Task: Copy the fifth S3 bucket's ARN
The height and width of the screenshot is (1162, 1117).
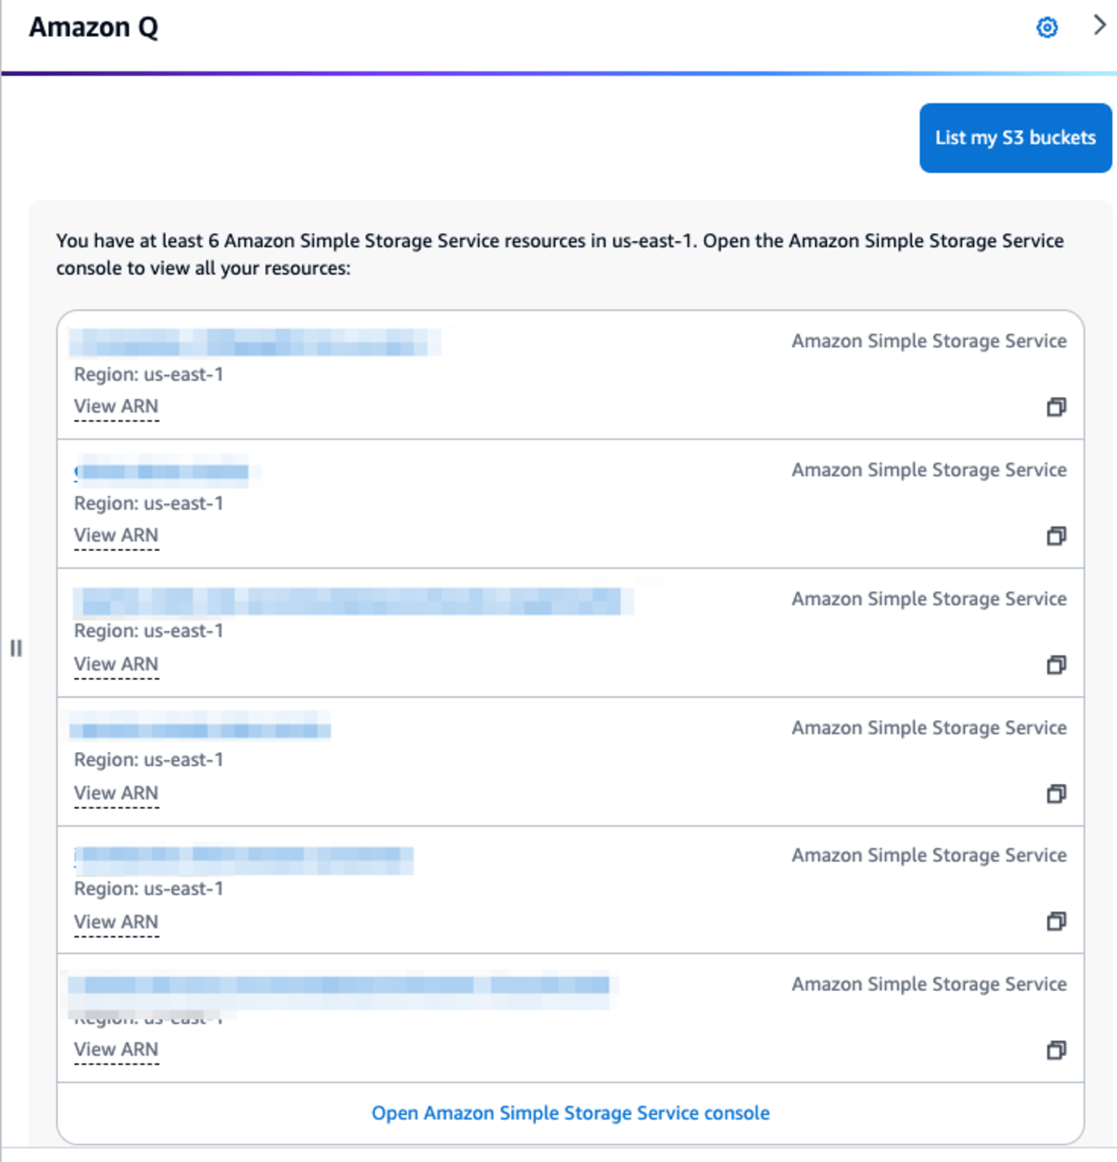Action: [1056, 921]
